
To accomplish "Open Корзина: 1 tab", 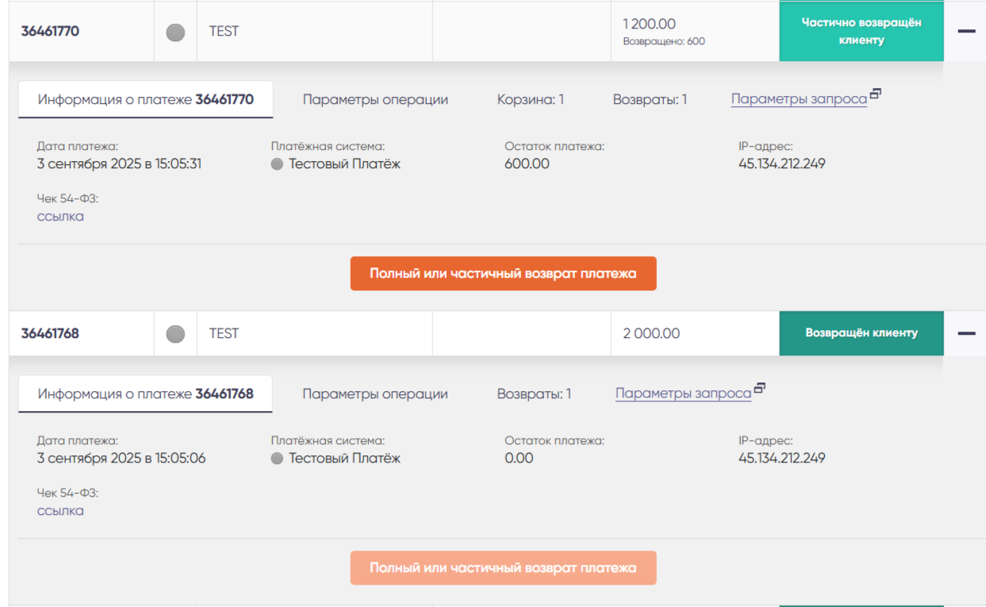I will 531,100.
